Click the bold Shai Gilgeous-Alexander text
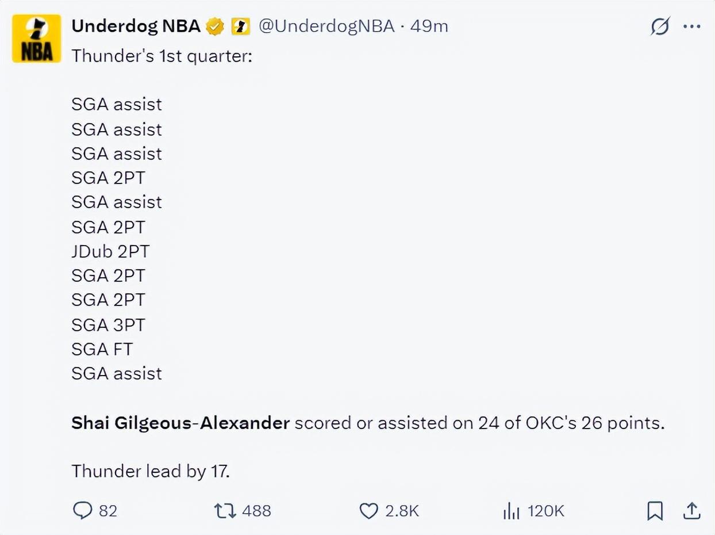715x535 pixels. pyautogui.click(x=180, y=423)
